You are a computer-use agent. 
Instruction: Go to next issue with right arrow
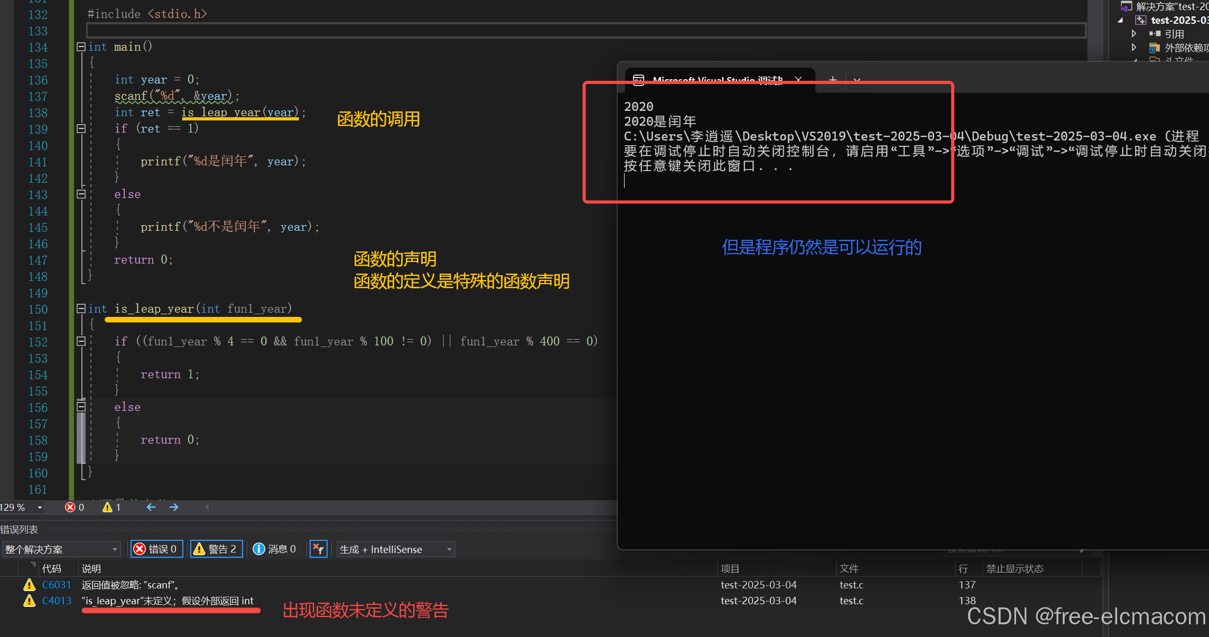(174, 507)
